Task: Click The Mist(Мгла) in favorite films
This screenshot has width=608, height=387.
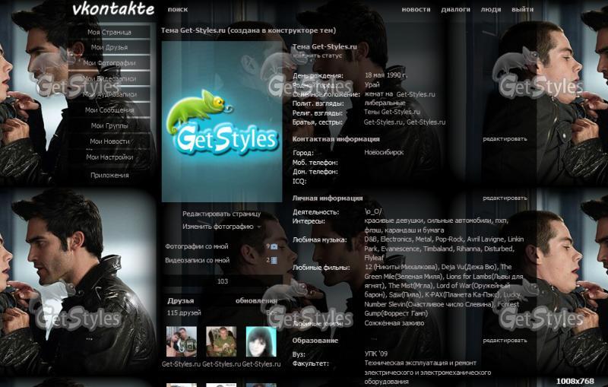Action: point(411,285)
